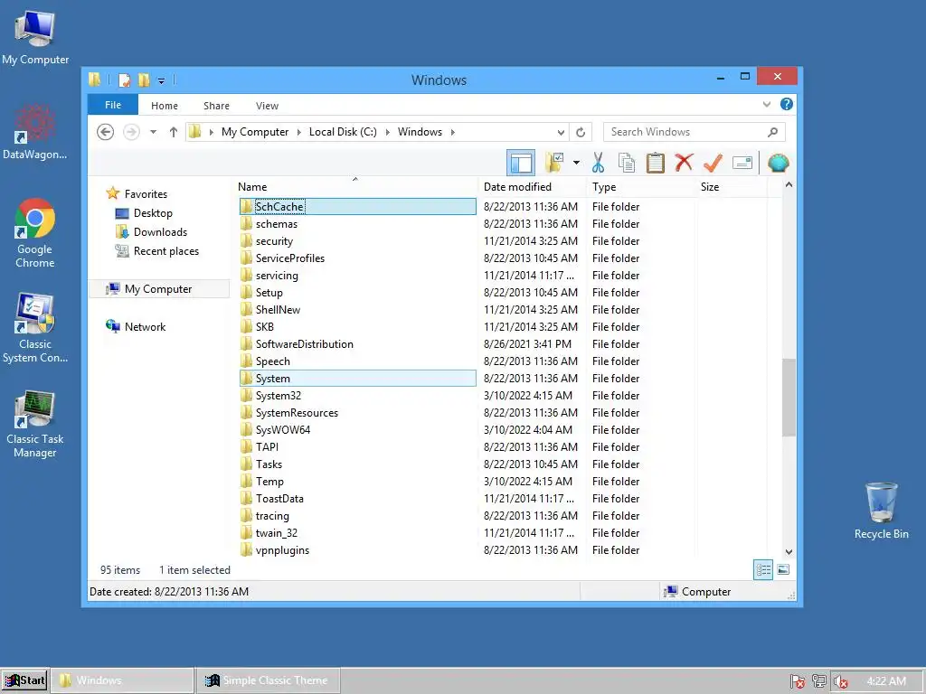Viewport: 926px width, 694px height.
Task: Sort by the Date modified column header
Action: pos(532,186)
